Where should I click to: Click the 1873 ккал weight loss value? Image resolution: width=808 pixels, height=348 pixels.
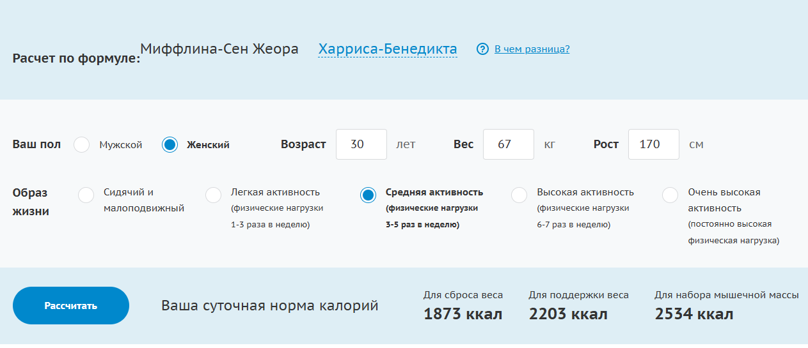(x=463, y=314)
